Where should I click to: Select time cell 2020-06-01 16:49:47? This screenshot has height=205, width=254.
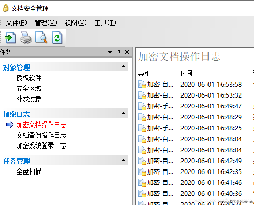(x=211, y=106)
